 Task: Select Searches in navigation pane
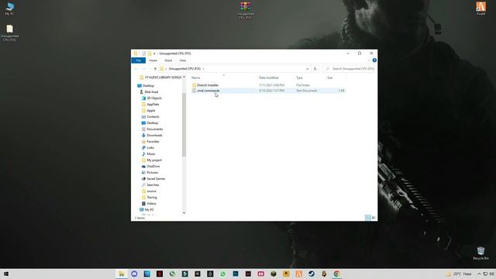(150, 185)
